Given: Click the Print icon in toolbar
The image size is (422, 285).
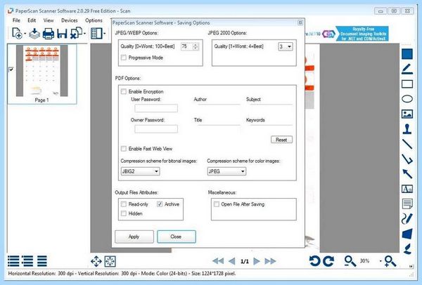Looking at the screenshot, I should tap(48, 34).
